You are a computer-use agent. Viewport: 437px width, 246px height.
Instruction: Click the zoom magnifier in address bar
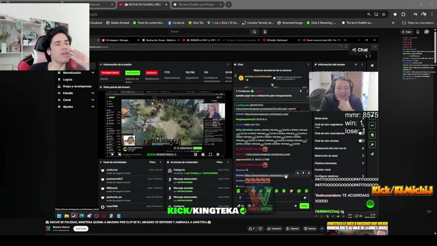point(369,14)
